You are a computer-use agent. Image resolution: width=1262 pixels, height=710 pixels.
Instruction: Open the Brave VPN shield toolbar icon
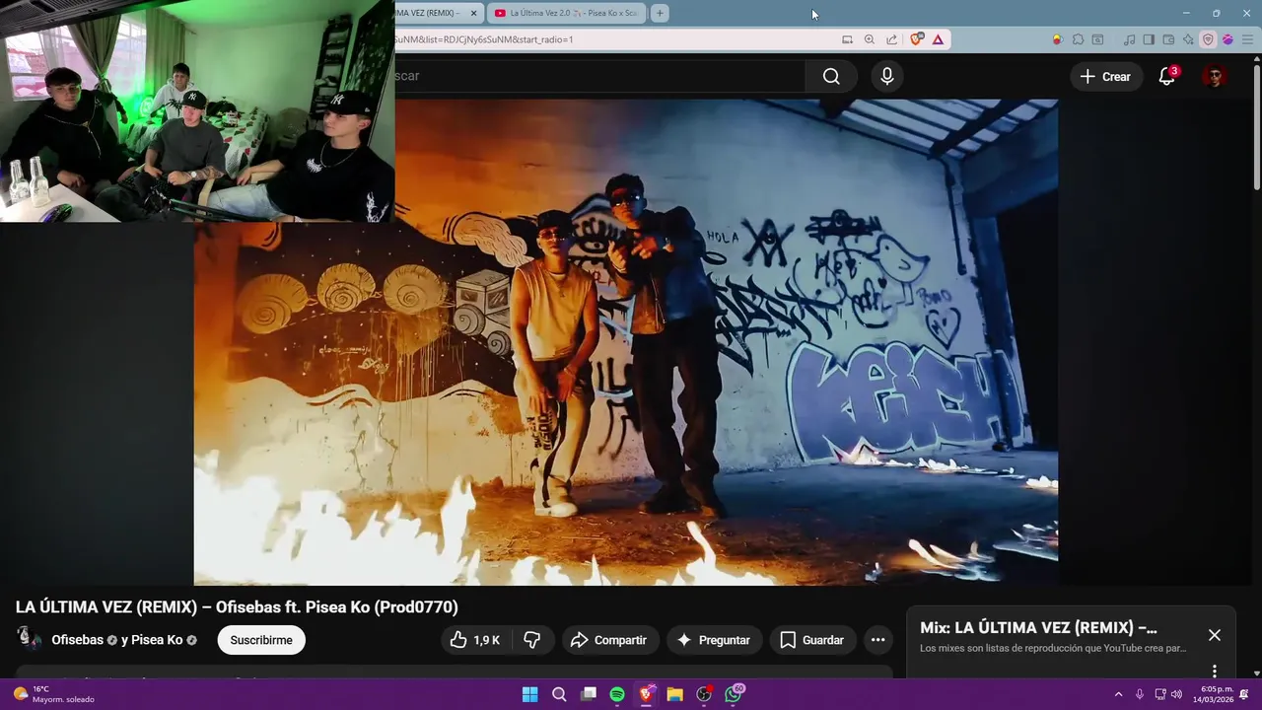[1208, 39]
